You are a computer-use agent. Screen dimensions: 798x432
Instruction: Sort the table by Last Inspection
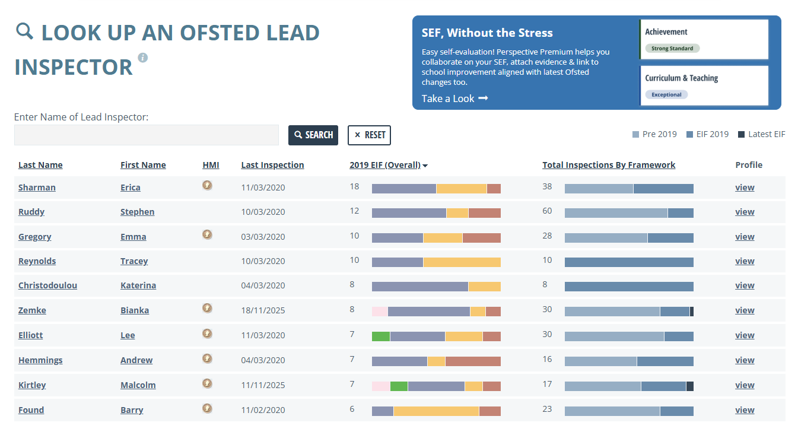point(272,165)
